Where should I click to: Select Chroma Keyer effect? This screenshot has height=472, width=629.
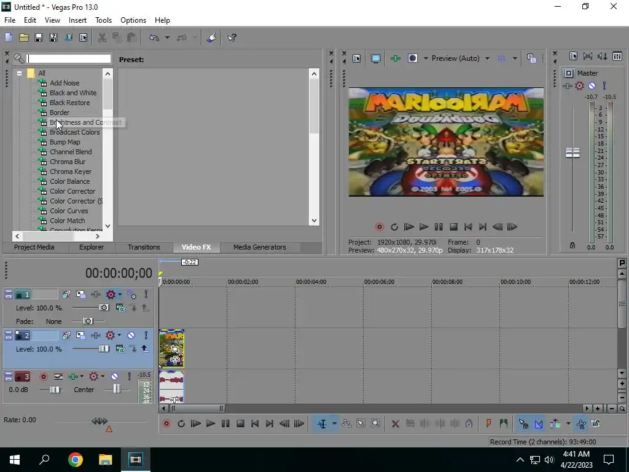71,171
